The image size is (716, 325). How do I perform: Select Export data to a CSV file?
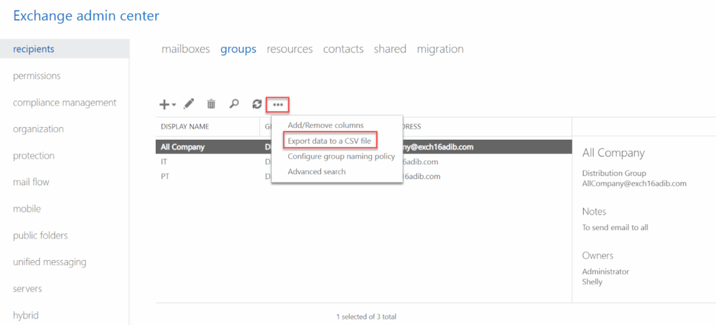point(329,140)
